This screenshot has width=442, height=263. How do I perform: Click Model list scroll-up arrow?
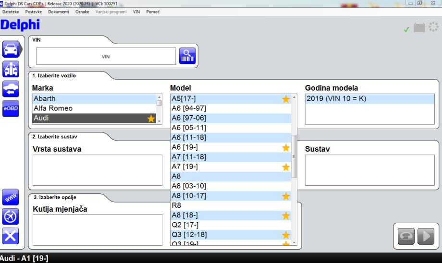pos(295,98)
